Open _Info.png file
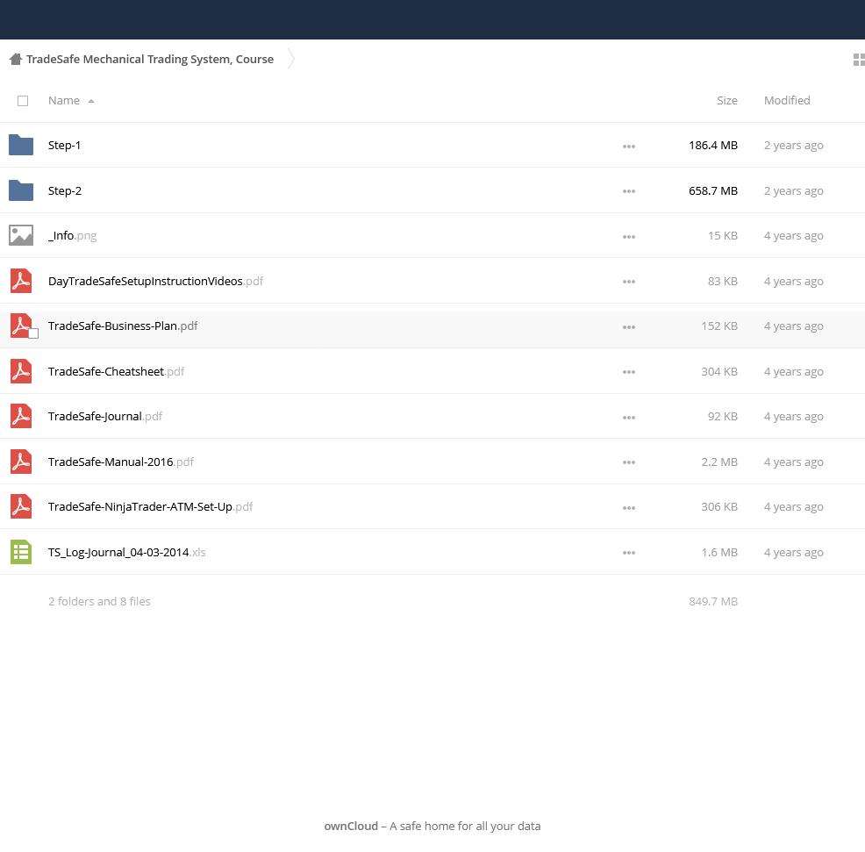This screenshot has width=865, height=852. [72, 236]
